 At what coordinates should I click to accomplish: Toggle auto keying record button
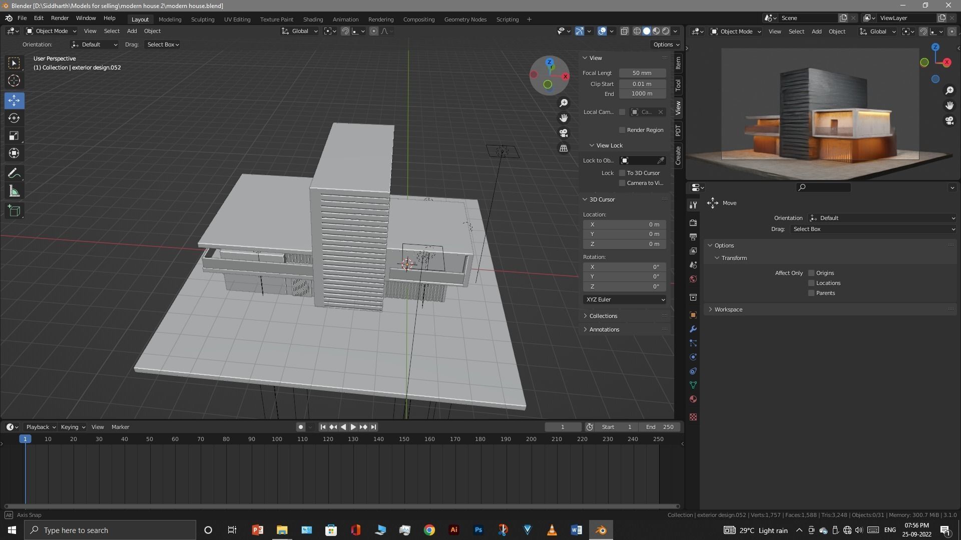pos(300,427)
